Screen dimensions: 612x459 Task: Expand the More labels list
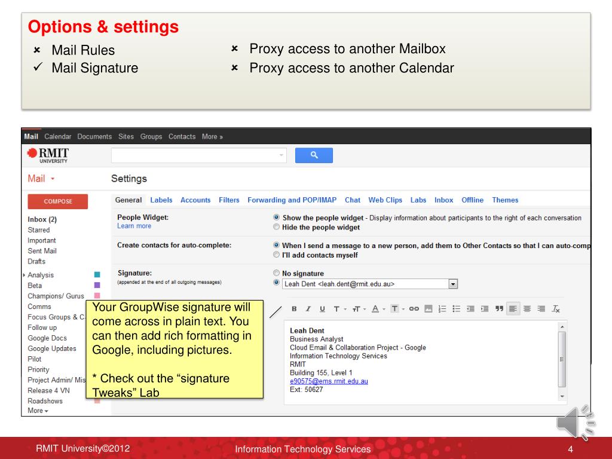(x=38, y=411)
